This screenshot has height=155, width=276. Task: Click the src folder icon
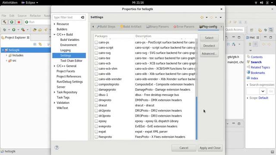point(10,61)
